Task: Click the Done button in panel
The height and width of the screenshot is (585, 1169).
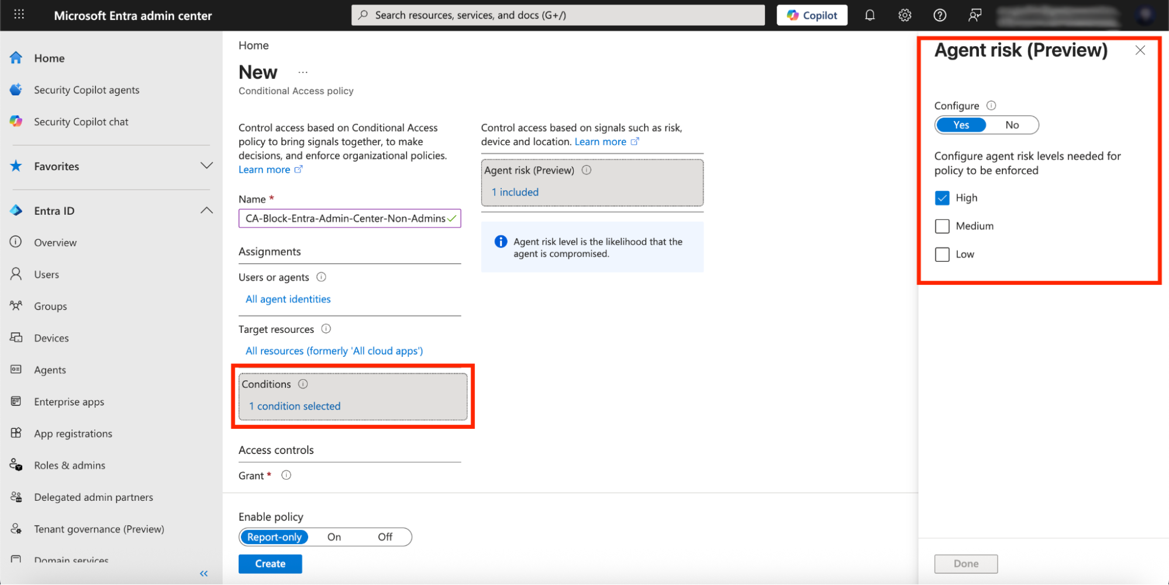Action: pos(966,564)
